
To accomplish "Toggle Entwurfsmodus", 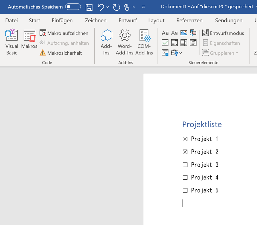I will pyautogui.click(x=223, y=33).
